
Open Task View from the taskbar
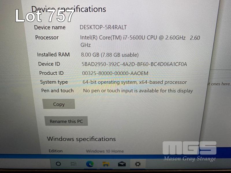click(x=73, y=164)
